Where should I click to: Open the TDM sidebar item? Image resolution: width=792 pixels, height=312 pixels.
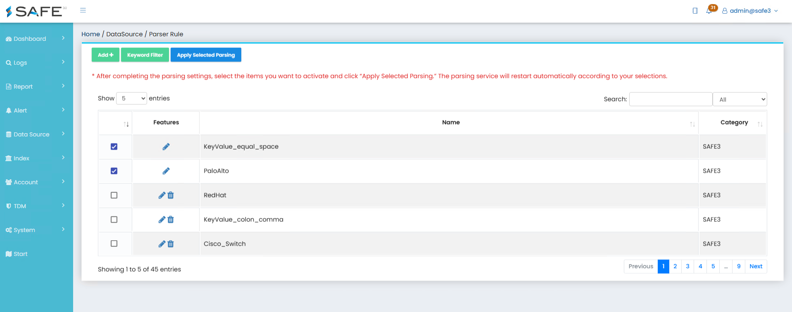point(36,206)
